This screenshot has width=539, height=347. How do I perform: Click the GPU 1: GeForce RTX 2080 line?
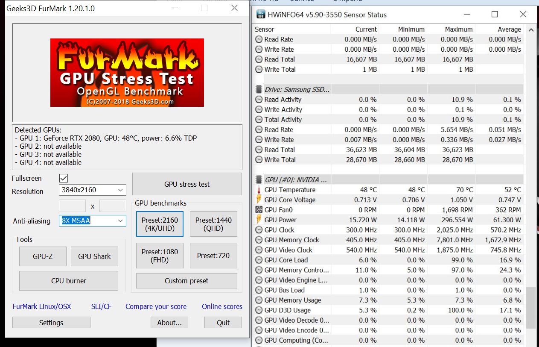tap(106, 138)
